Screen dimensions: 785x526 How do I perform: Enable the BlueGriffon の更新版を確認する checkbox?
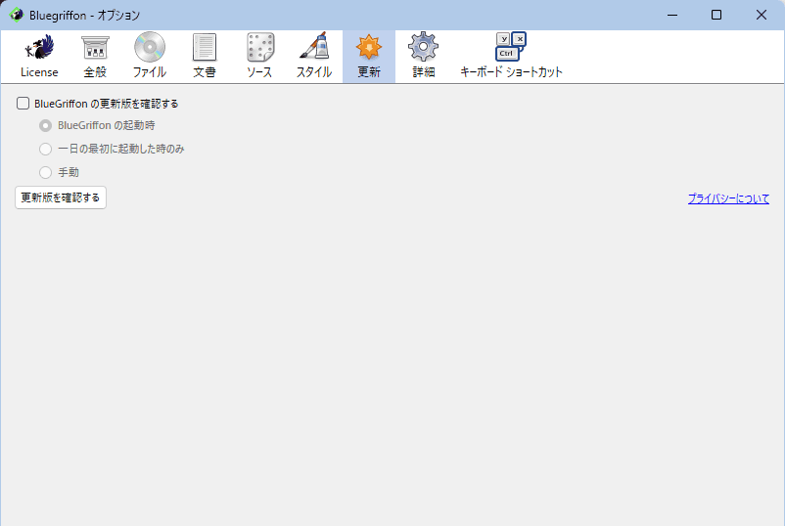click(23, 103)
